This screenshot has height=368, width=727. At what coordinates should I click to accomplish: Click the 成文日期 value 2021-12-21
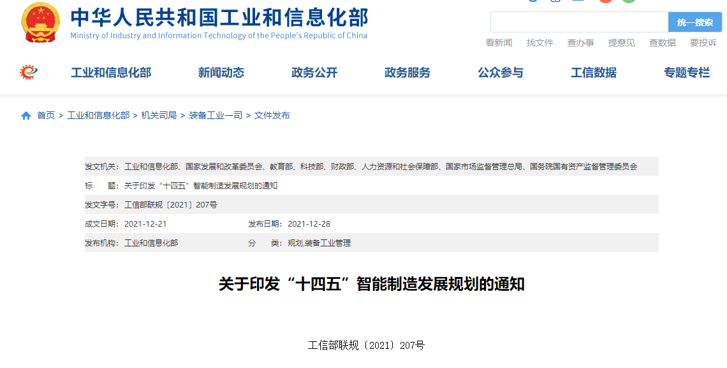[x=145, y=224]
